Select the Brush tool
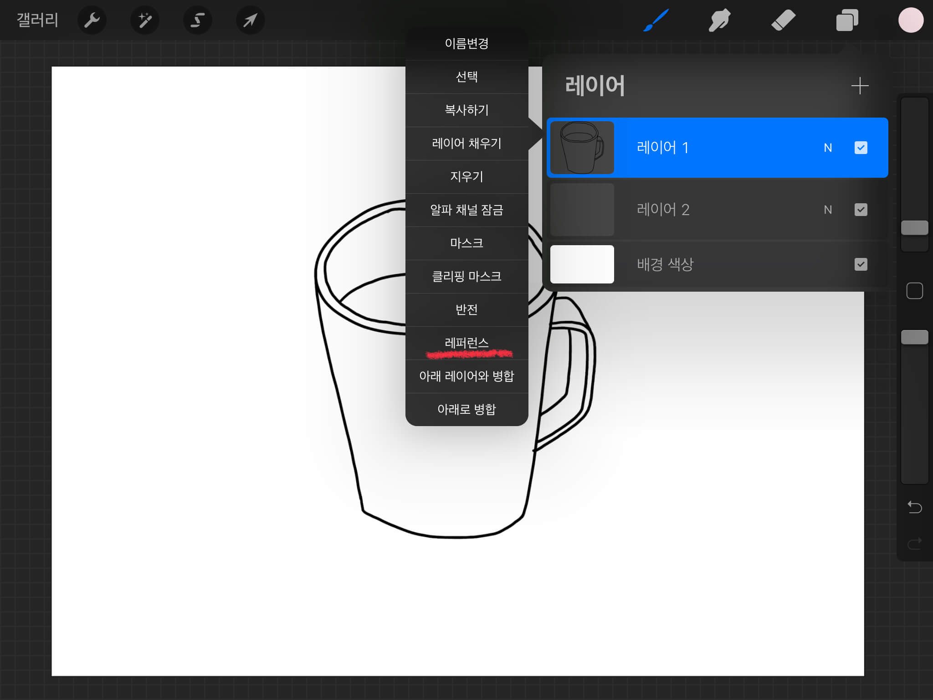This screenshot has width=933, height=700. pos(656,20)
